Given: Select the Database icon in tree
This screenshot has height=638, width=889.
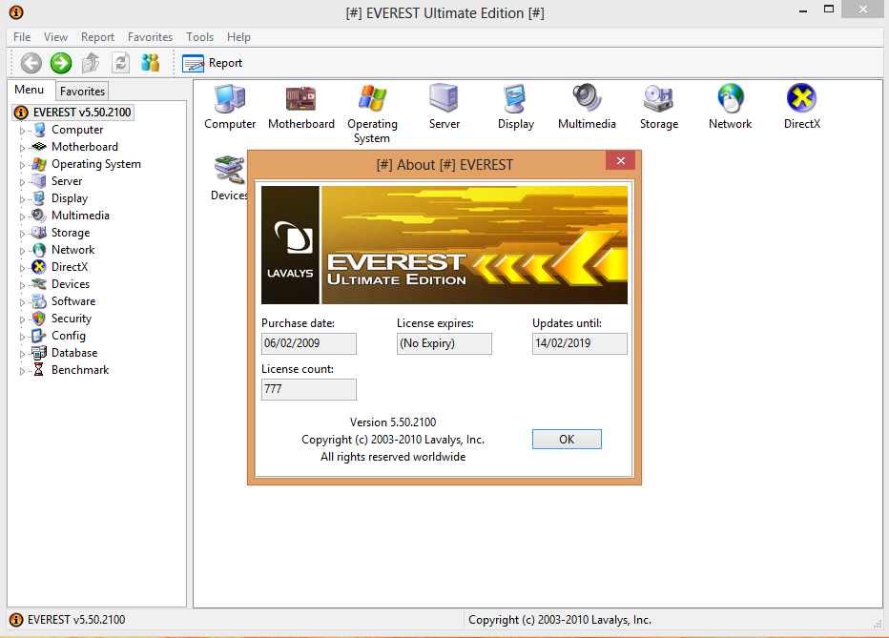Looking at the screenshot, I should pyautogui.click(x=39, y=353).
